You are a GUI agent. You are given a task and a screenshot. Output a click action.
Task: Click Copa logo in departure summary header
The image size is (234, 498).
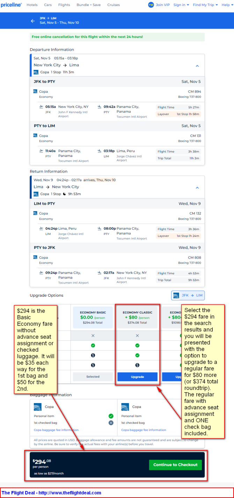click(x=36, y=72)
